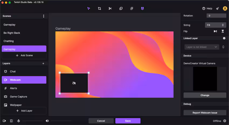Viewport: 229px width, 125px height.
Task: Select the crop tool
Action: pos(99,8)
